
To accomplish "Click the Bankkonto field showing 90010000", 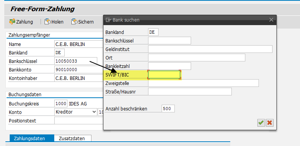I will (79, 70).
